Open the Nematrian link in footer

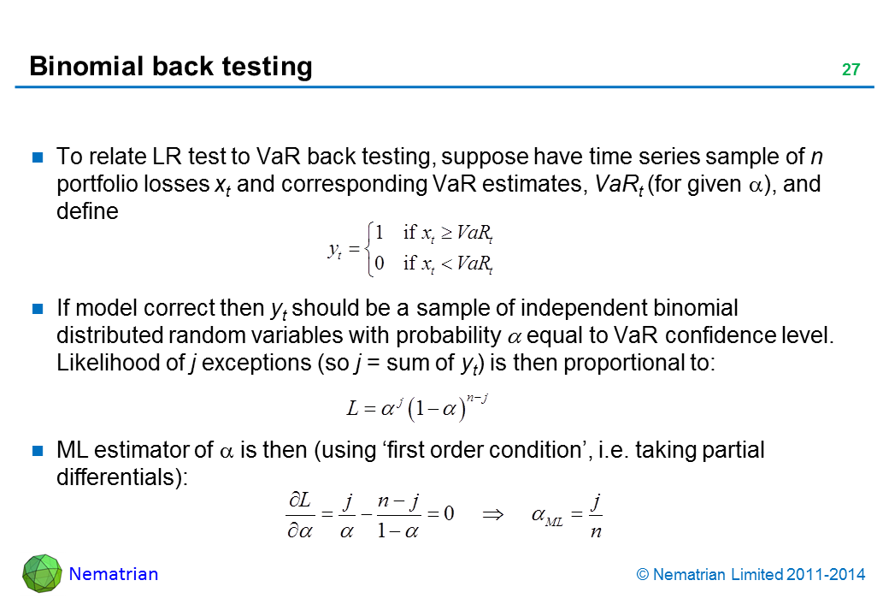tap(114, 574)
